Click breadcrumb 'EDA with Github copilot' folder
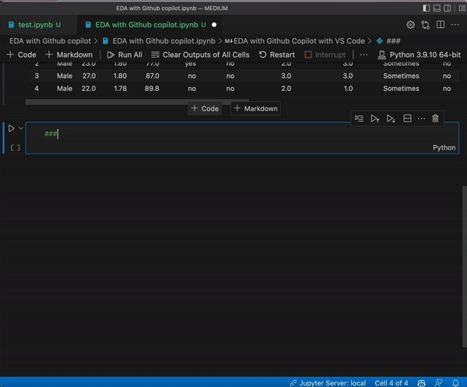Screen dimensions: 467x387 click(50, 40)
